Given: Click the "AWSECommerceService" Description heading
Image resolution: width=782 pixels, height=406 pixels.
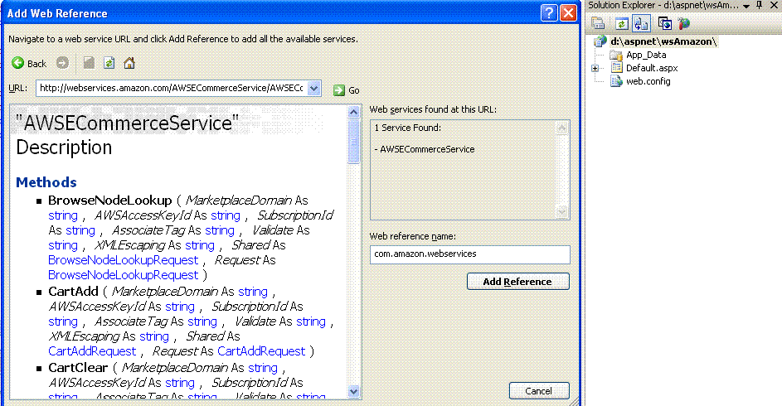Looking at the screenshot, I should pyautogui.click(x=127, y=135).
